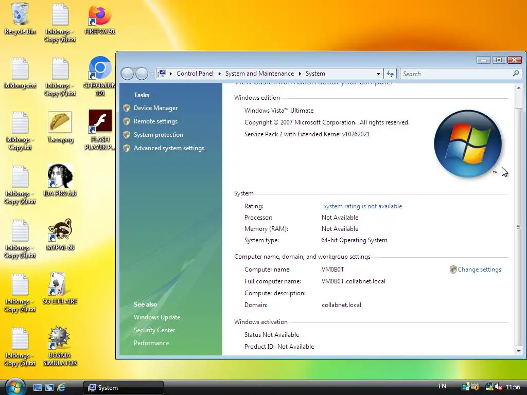Click scrollbar up arrow in System window
527x395 pixels.
tap(519, 88)
